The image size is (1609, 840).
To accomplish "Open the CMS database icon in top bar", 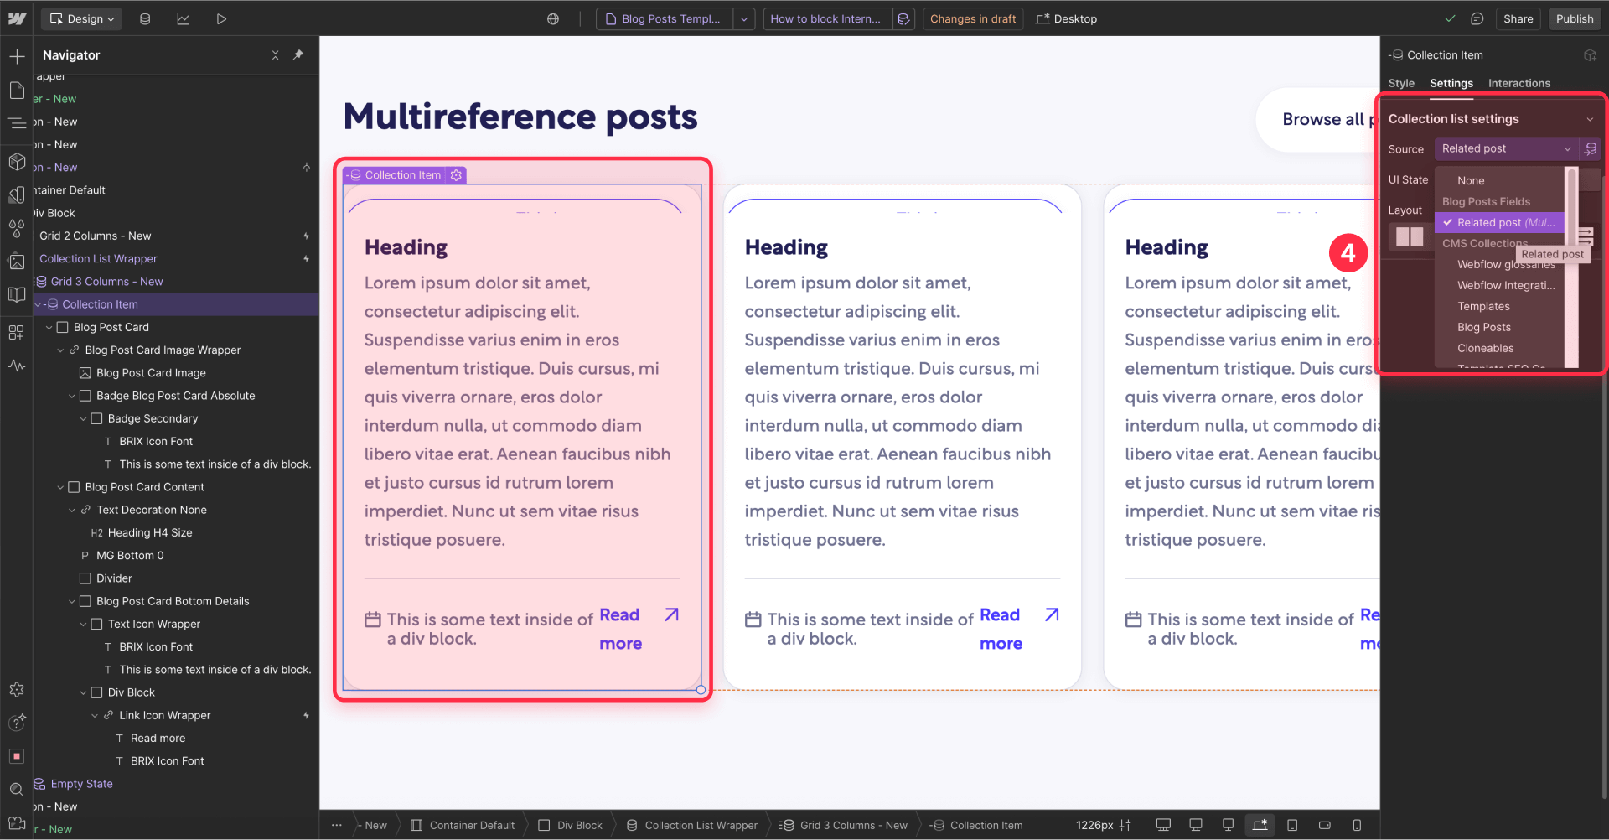I will click(x=145, y=18).
